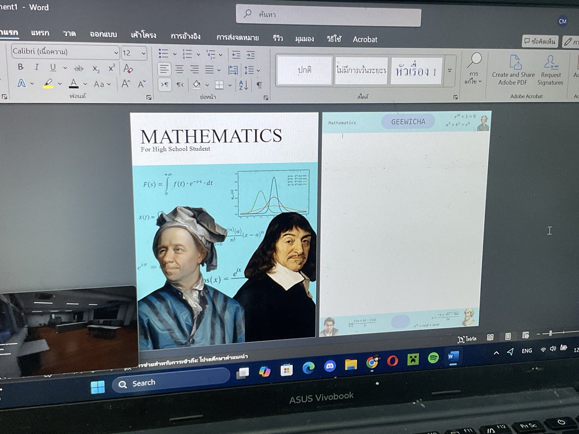
Task: Apply the หัวเรื่อง 1 heading style
Action: coord(416,71)
